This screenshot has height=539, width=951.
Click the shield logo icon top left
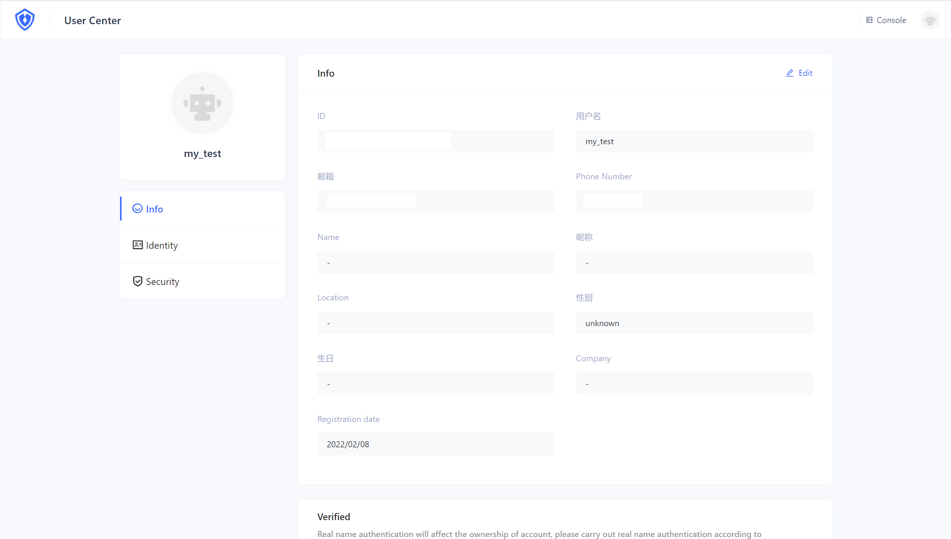25,20
